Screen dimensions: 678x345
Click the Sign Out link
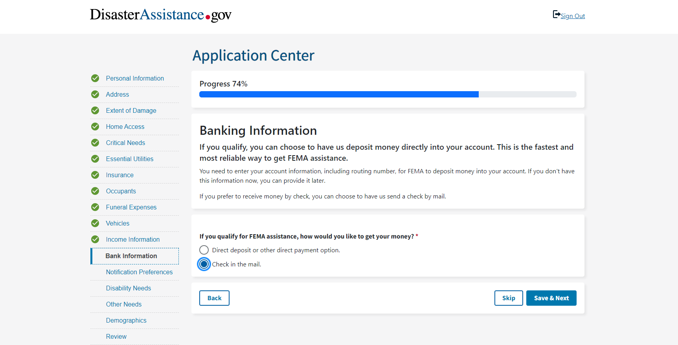pos(573,16)
